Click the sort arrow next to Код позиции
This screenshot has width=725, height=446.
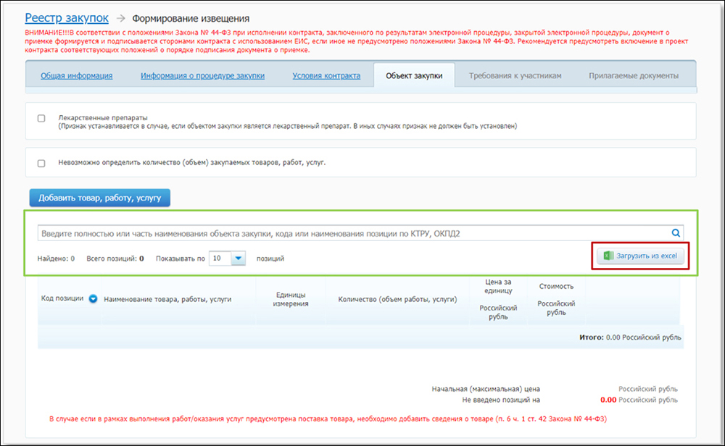pyautogui.click(x=93, y=298)
